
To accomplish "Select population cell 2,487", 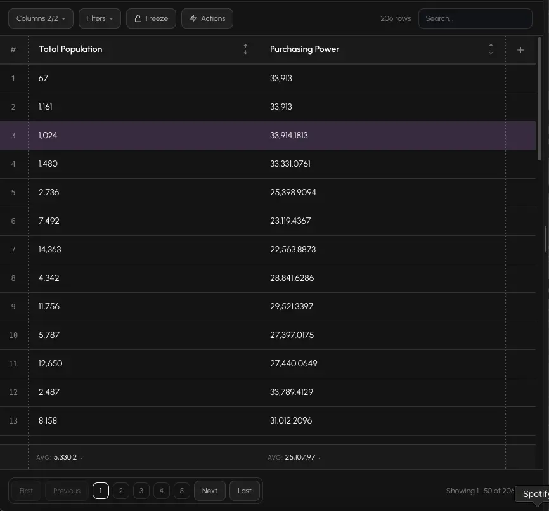I will point(49,392).
